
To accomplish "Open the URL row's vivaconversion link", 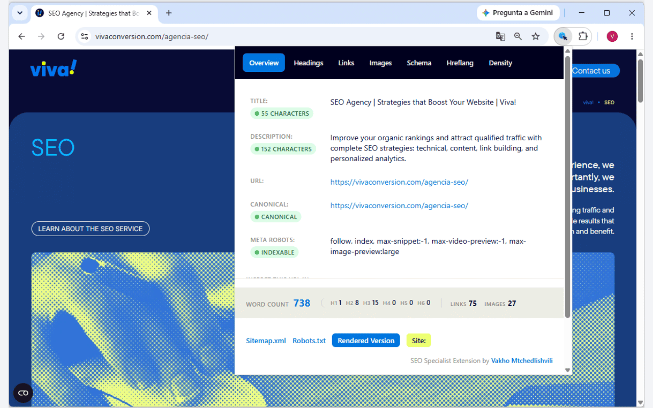I will click(x=399, y=182).
